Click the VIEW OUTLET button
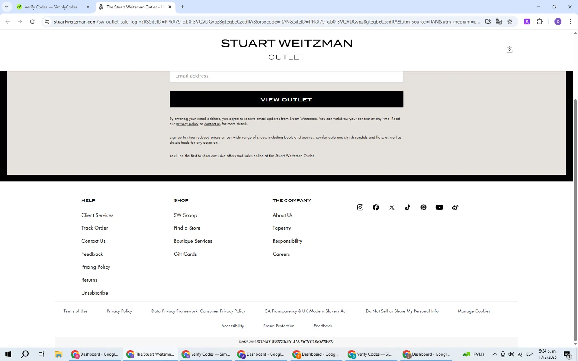 click(286, 99)
